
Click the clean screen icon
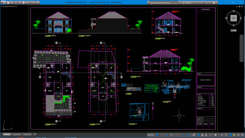[238, 135]
